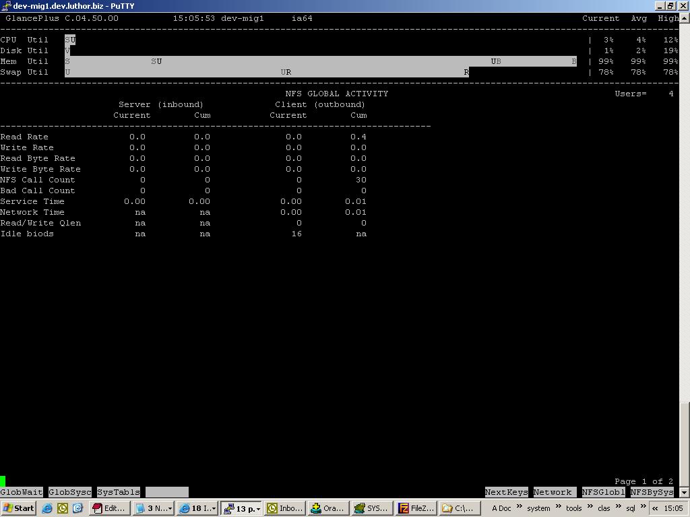Click the scroll down arrow of terminal scrollbar
The image size is (690, 517).
click(x=685, y=491)
